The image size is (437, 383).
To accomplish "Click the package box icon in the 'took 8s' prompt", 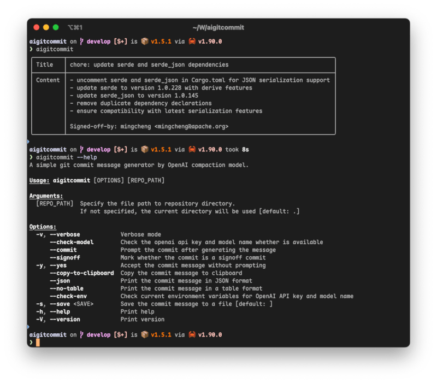I will click(x=145, y=149).
